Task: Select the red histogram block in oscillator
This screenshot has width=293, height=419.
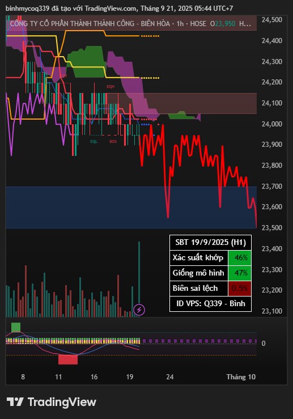Action: tap(68, 359)
